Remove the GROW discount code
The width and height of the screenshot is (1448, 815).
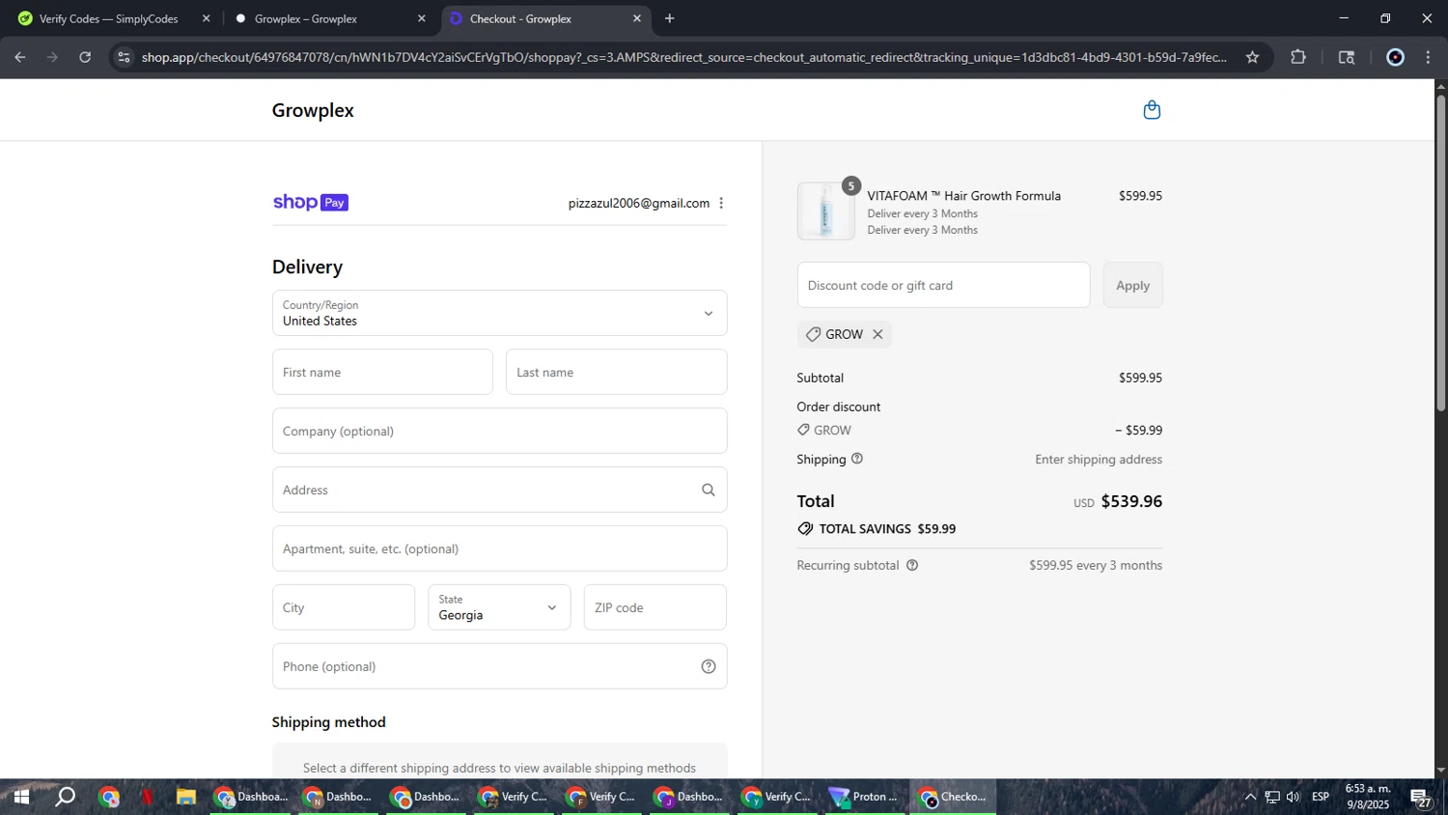pyautogui.click(x=877, y=334)
